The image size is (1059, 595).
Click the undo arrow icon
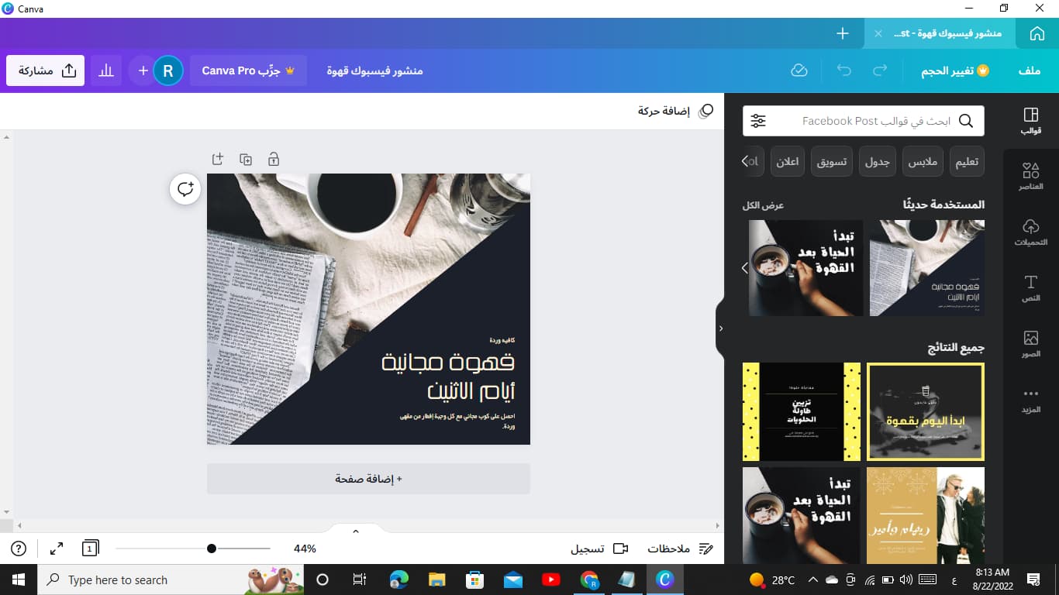pos(843,71)
